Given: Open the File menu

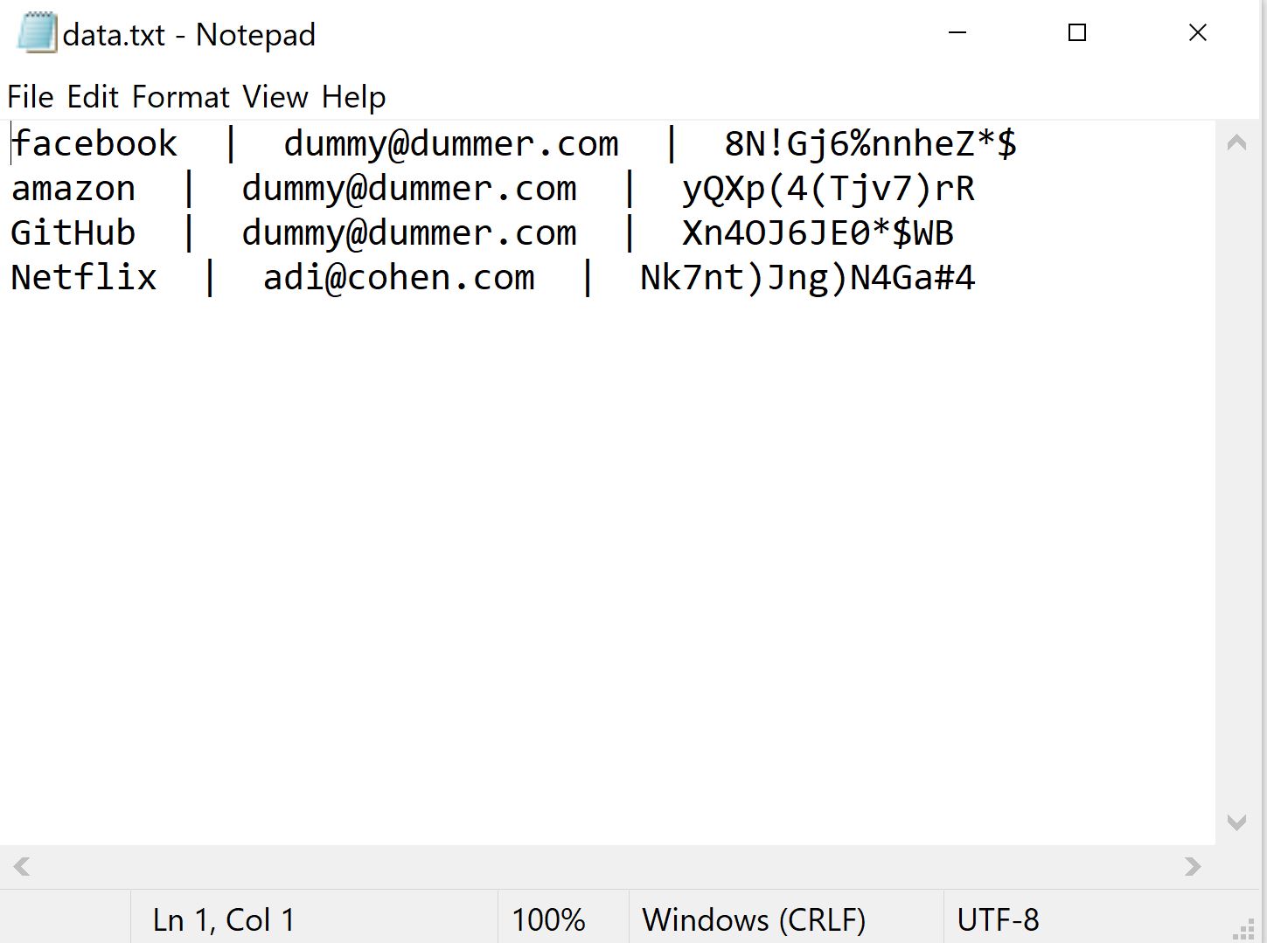Looking at the screenshot, I should 29,96.
